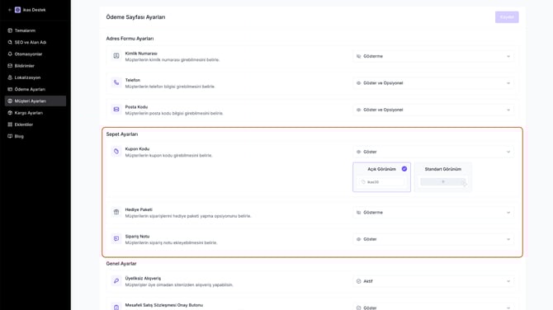Click the ikas30 sample coupon field
This screenshot has width=553, height=310.
381,182
